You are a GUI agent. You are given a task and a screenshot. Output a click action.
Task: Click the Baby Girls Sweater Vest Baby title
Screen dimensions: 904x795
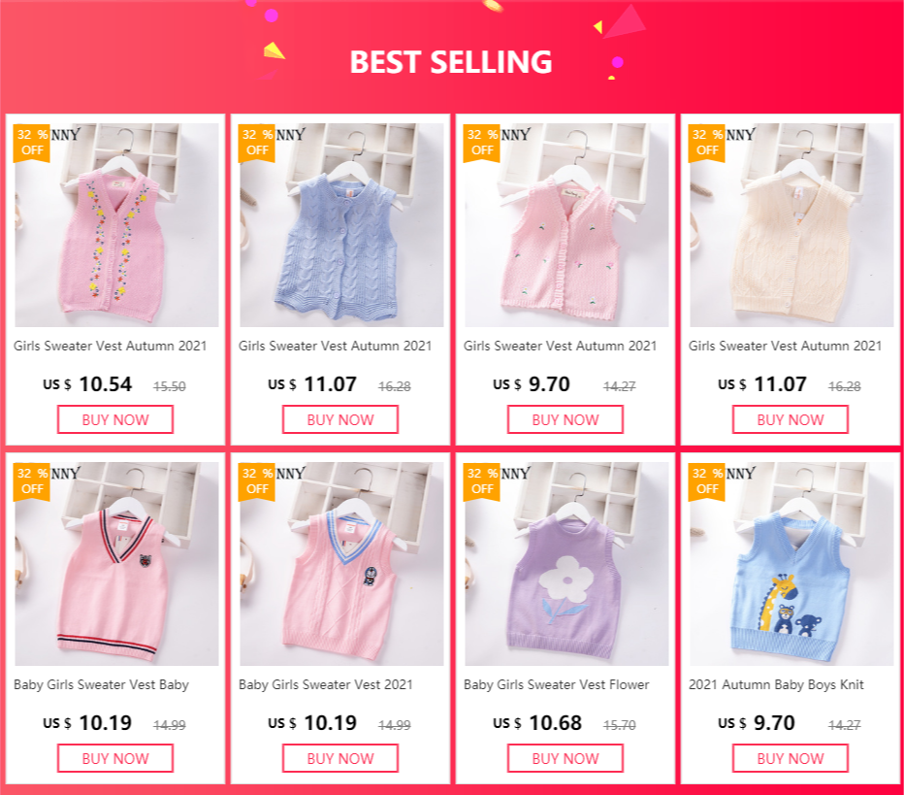tap(102, 684)
